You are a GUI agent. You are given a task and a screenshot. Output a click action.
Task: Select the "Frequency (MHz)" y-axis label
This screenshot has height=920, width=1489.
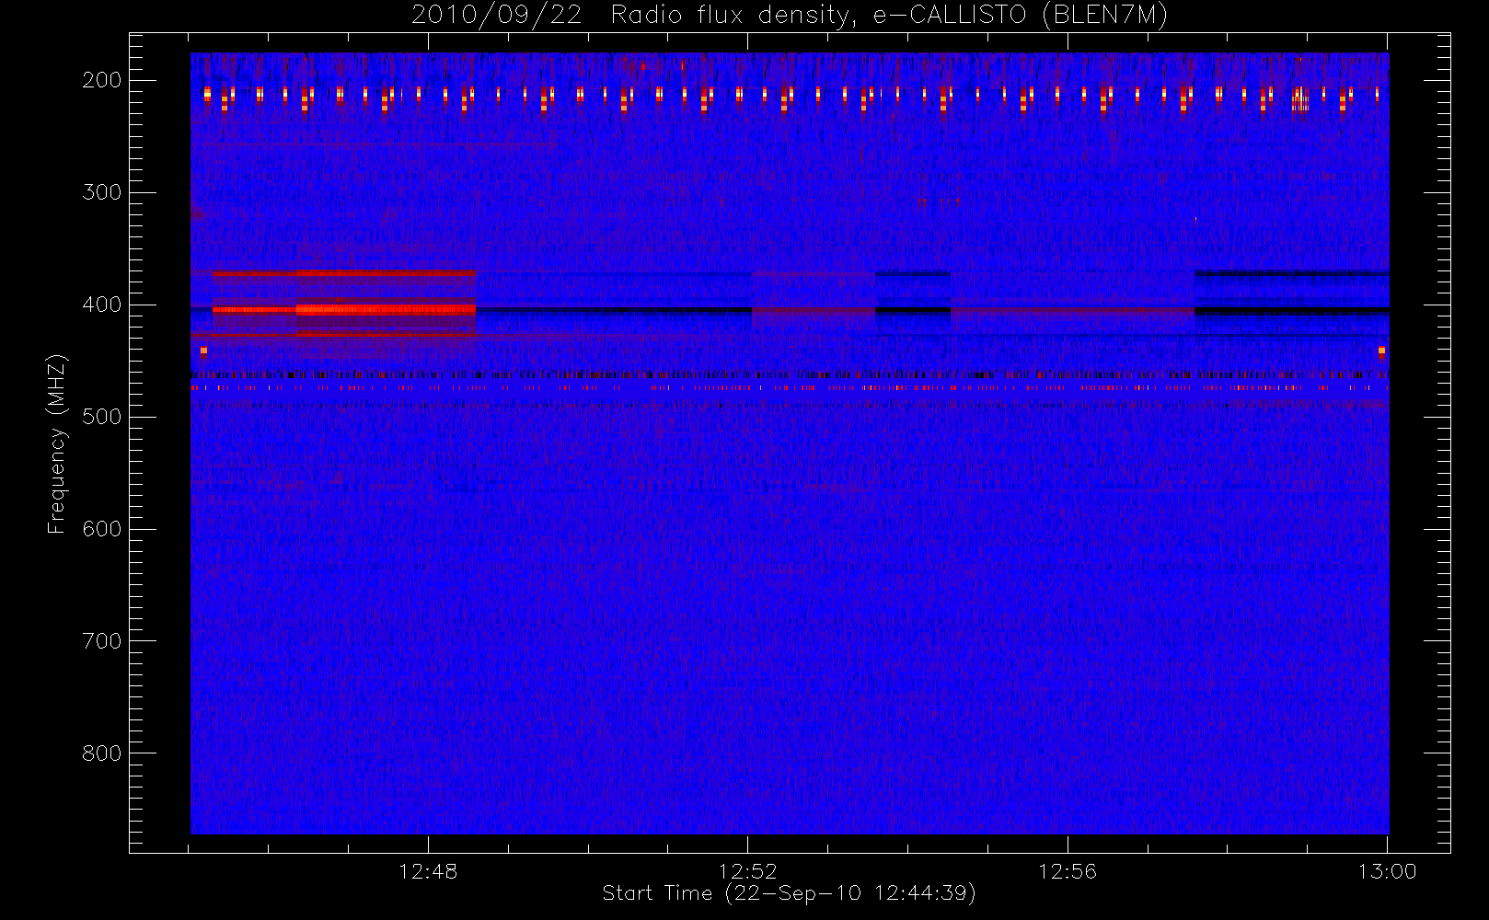point(56,443)
